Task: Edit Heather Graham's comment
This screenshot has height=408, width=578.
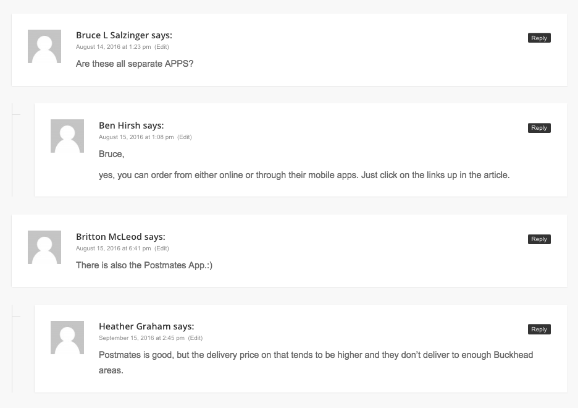Action: pos(195,338)
